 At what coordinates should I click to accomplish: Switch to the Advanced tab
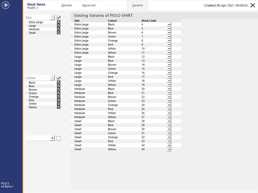coord(89,5)
